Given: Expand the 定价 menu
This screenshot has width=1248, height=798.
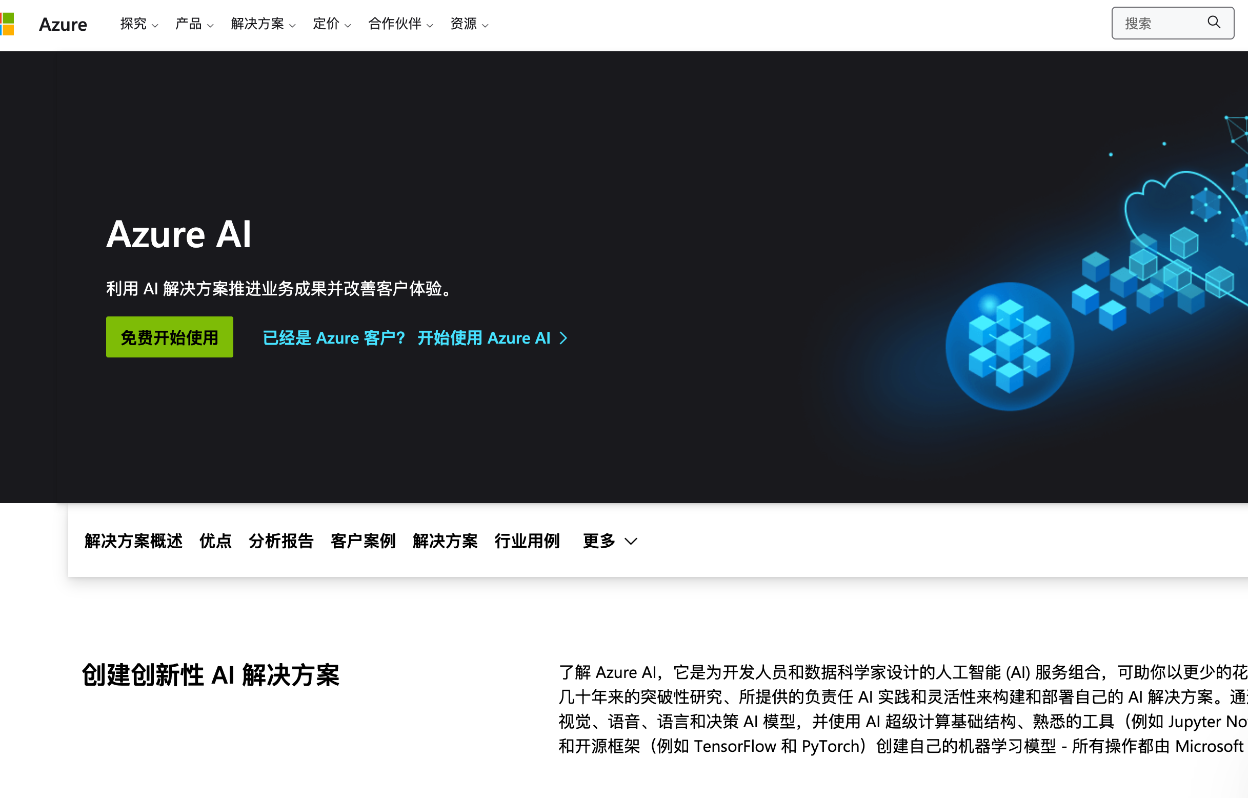Looking at the screenshot, I should coord(332,24).
